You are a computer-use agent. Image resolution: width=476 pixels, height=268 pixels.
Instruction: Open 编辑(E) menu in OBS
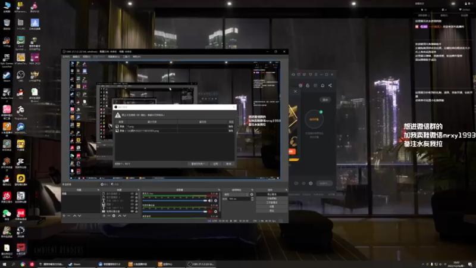76,57
